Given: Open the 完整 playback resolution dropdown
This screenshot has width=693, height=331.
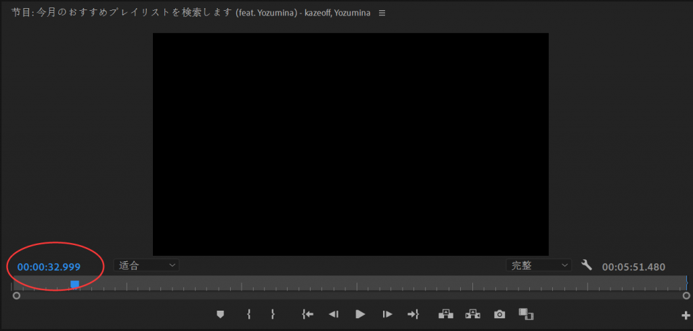Looking at the screenshot, I should [x=539, y=265].
